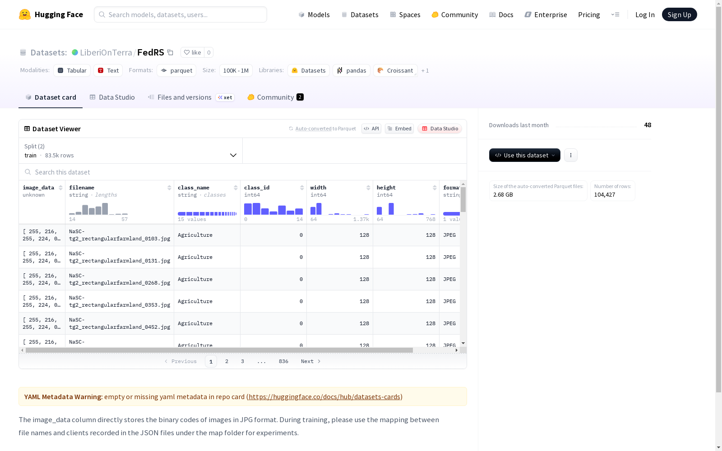The height and width of the screenshot is (451, 722).
Task: Show additional libraries with +1
Action: point(425,70)
